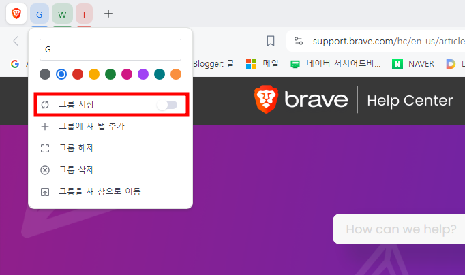Open the Microsoft logo bookmark icon

pos(251,63)
